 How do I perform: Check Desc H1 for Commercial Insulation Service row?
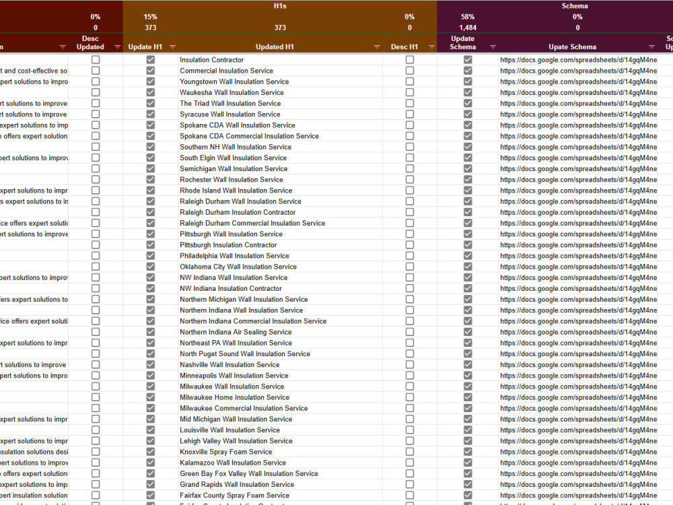(x=410, y=71)
